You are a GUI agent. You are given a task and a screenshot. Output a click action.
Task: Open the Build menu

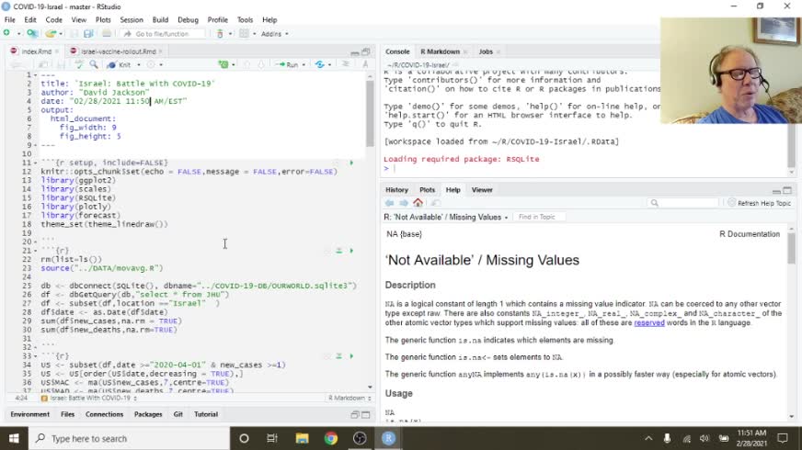point(160,20)
